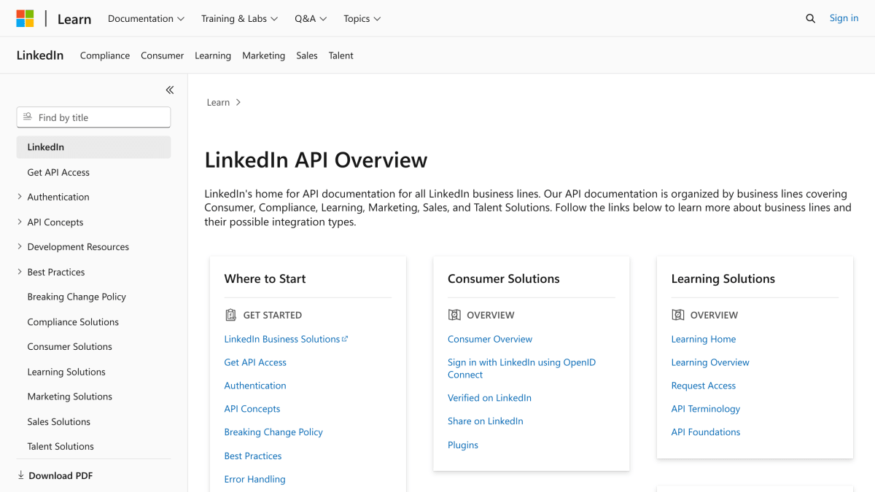Open the Talent tab in LinkedIn bar
The width and height of the screenshot is (875, 492).
click(x=341, y=55)
